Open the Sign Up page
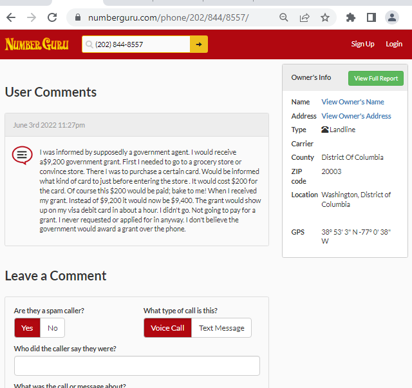Screen dimensions: 412x388 click(x=362, y=44)
